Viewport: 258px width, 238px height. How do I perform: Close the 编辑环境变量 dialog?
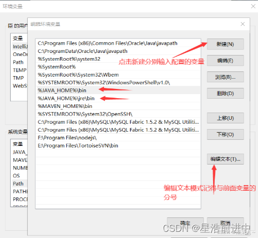click(243, 24)
